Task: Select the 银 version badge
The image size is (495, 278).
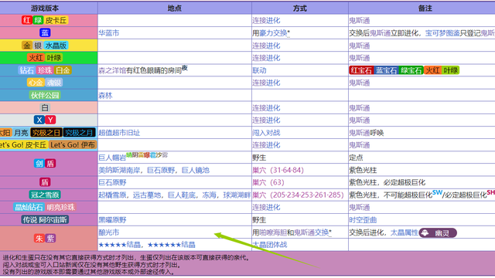Action: coord(38,46)
